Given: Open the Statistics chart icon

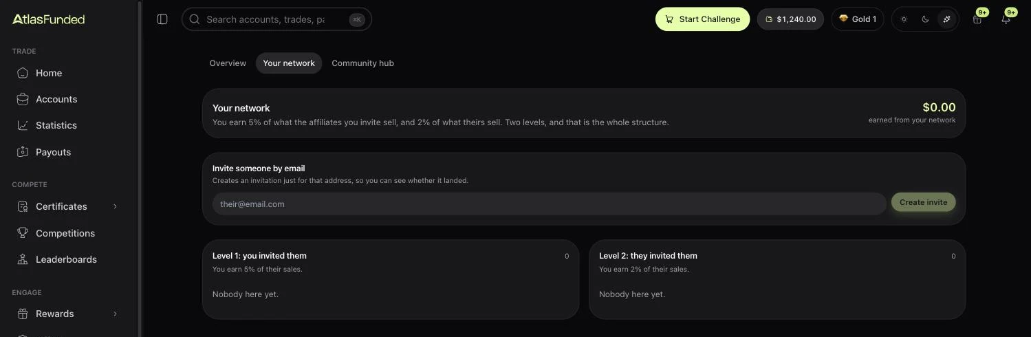Looking at the screenshot, I should click(x=23, y=125).
